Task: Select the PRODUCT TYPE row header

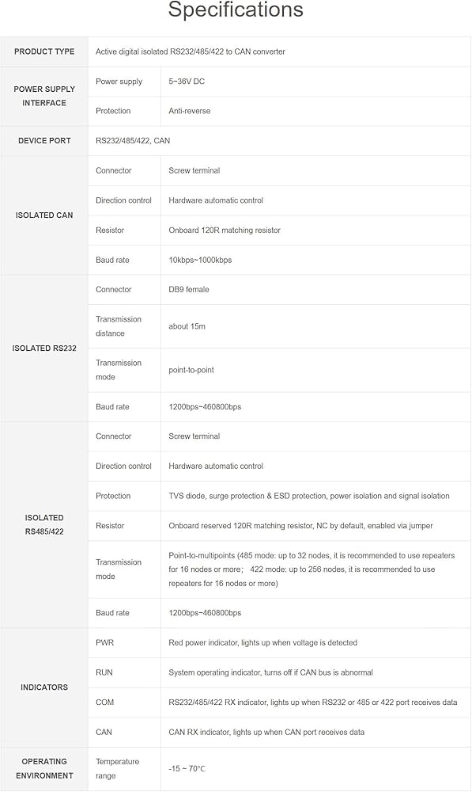Action: pos(44,51)
